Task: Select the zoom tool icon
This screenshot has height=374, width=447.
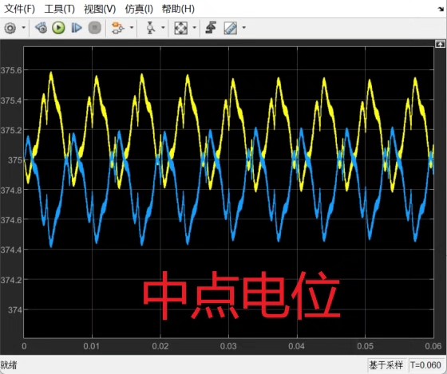Action: (x=151, y=28)
